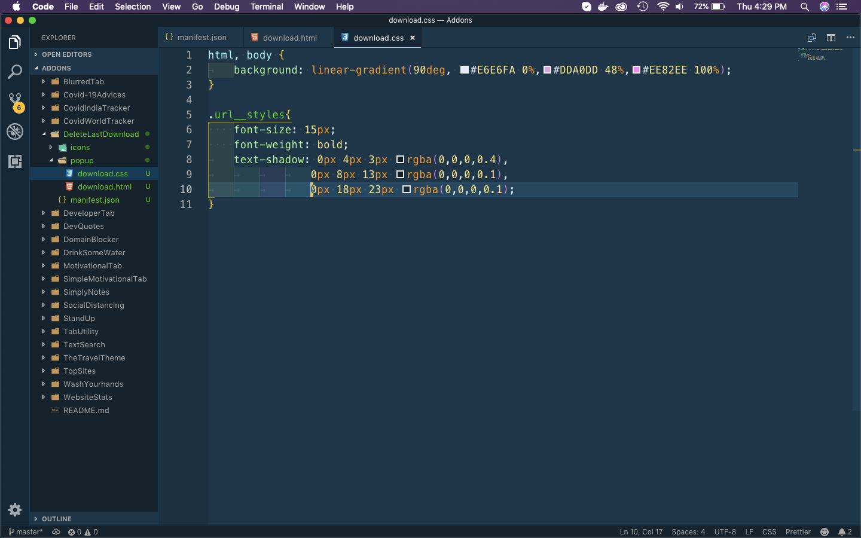Open manifest.json in the file tree
861x538 pixels.
click(x=94, y=200)
